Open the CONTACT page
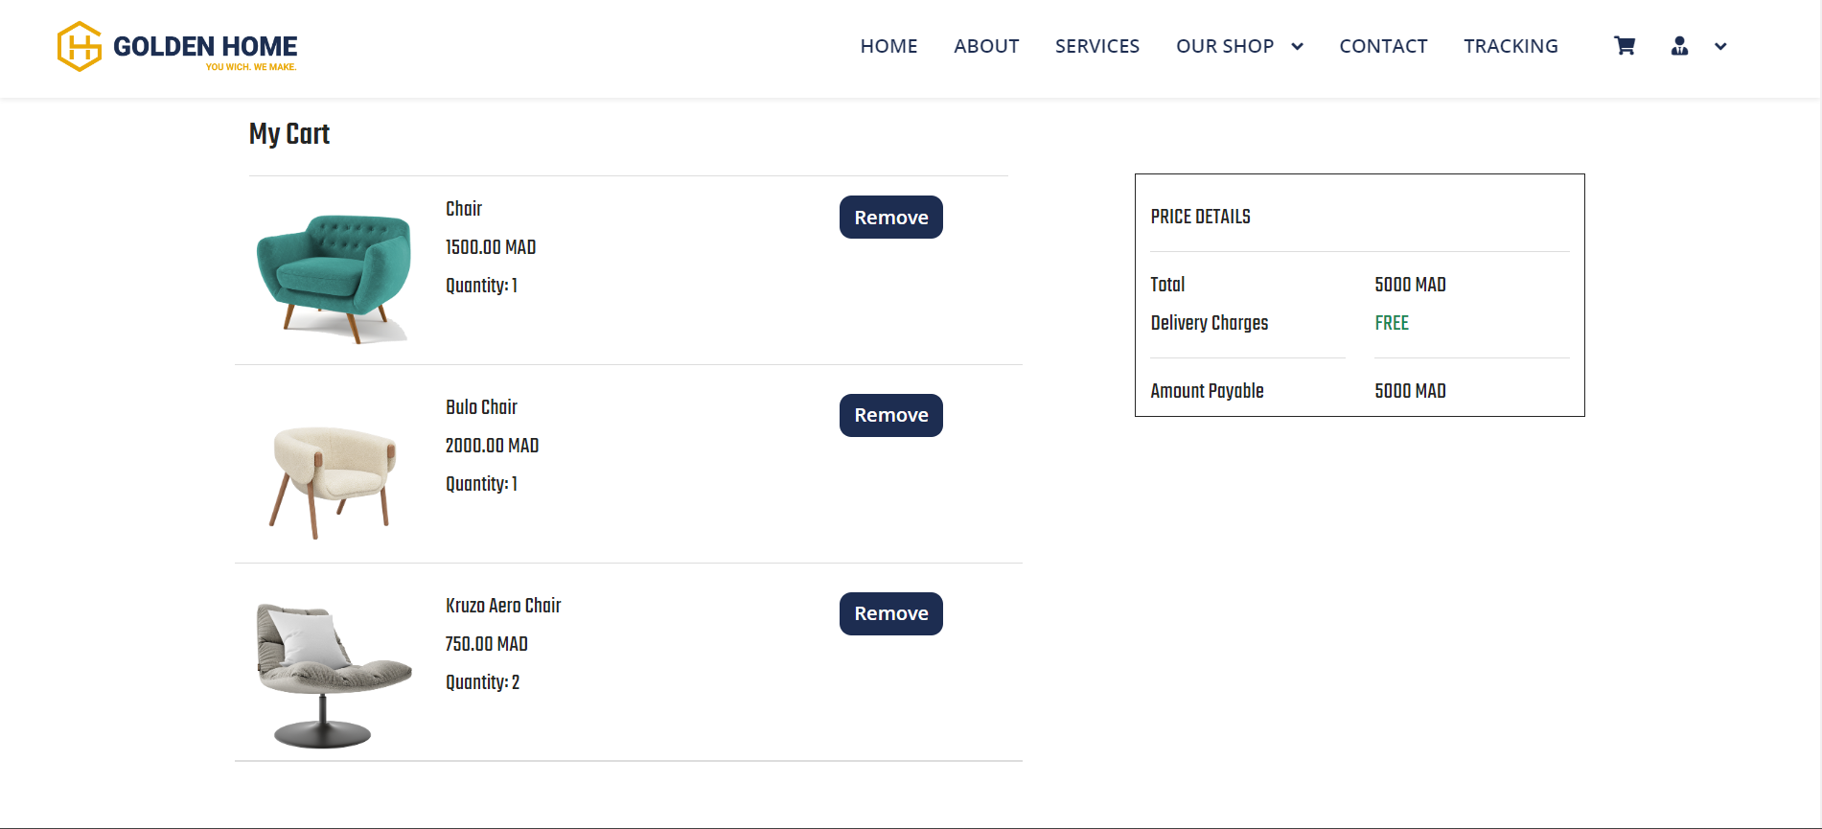This screenshot has height=829, width=1822. 1383,46
